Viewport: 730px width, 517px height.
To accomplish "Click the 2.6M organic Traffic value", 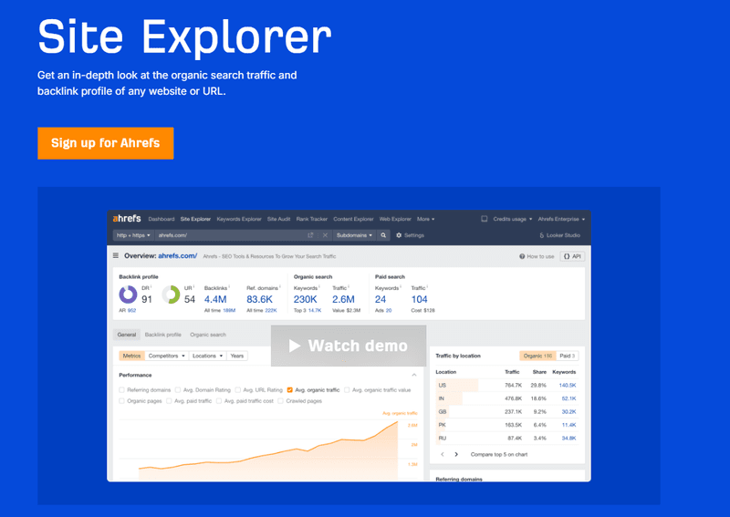I will point(343,299).
